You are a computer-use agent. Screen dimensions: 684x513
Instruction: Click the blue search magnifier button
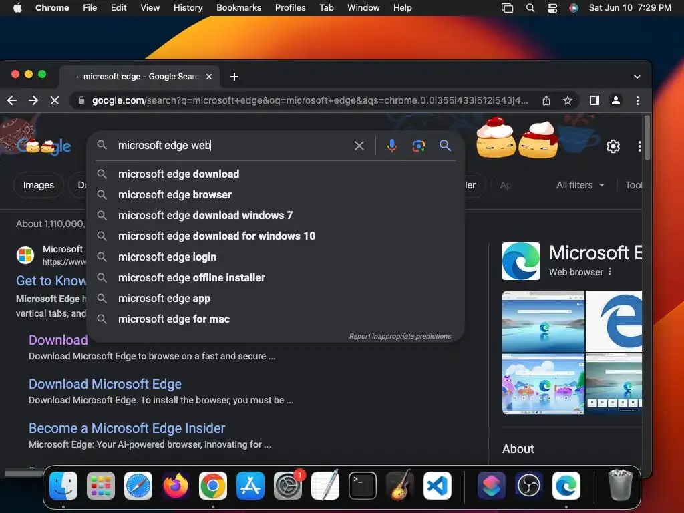[x=445, y=145]
